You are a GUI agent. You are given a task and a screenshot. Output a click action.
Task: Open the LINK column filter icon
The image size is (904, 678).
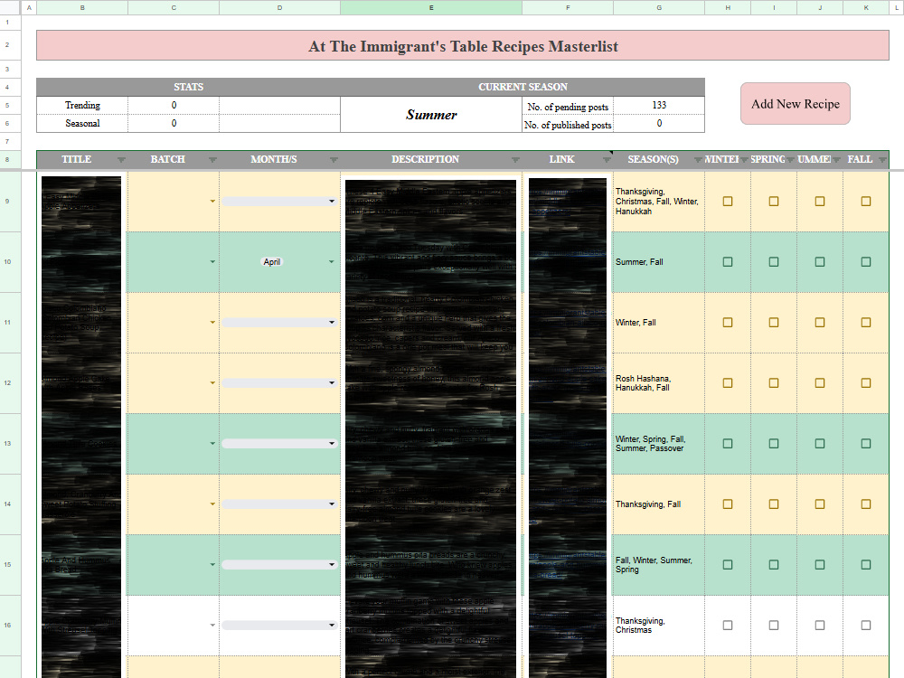pyautogui.click(x=607, y=160)
